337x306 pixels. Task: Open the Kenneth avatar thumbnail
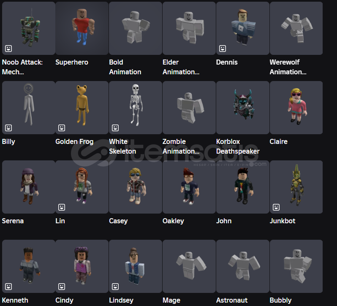point(29,266)
